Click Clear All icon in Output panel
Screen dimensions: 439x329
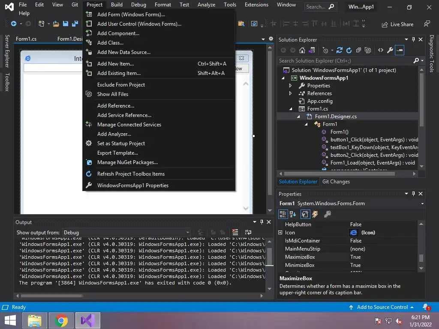[x=235, y=232]
